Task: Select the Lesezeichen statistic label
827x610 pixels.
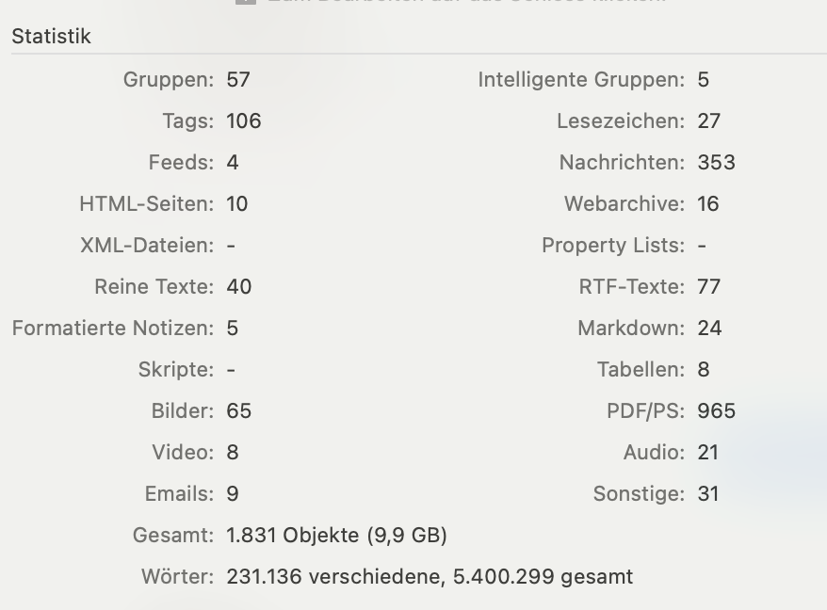Action: click(x=621, y=121)
